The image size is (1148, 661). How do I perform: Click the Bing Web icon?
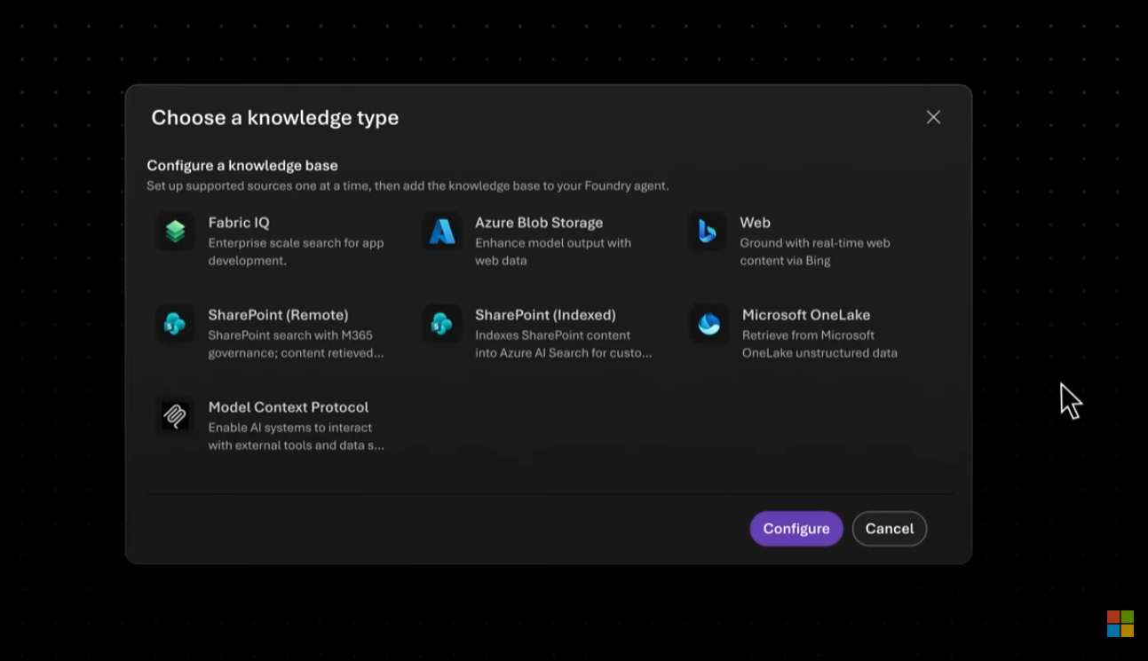[x=707, y=232]
